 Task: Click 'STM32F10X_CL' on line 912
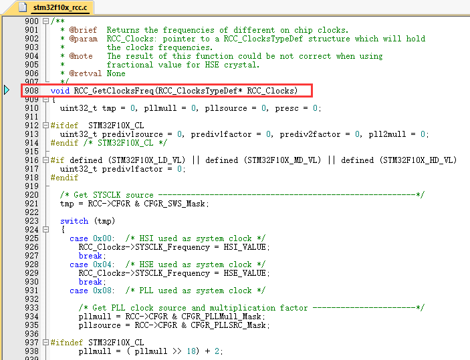point(116,126)
